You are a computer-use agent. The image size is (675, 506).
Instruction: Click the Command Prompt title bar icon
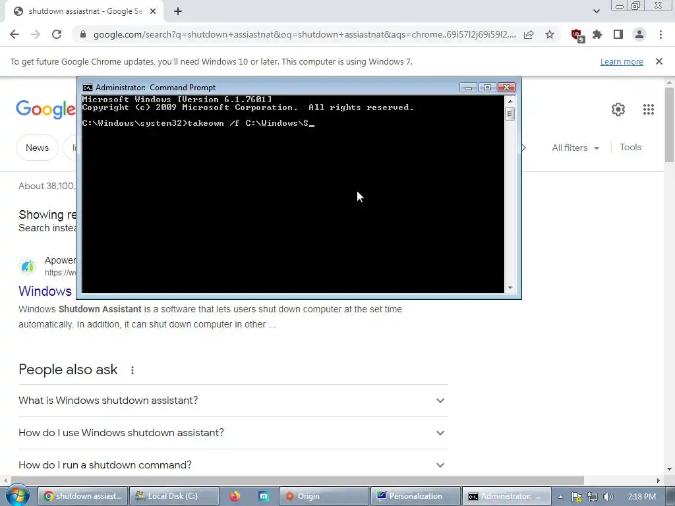[x=88, y=88]
